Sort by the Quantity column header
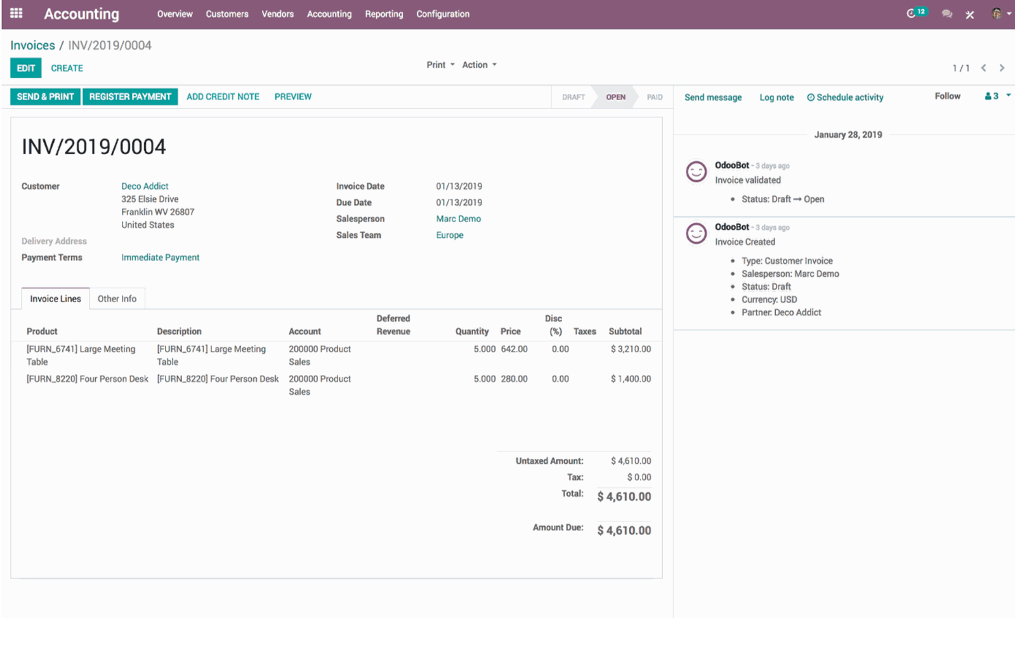Viewport: 1015px width, 658px height. tap(472, 331)
